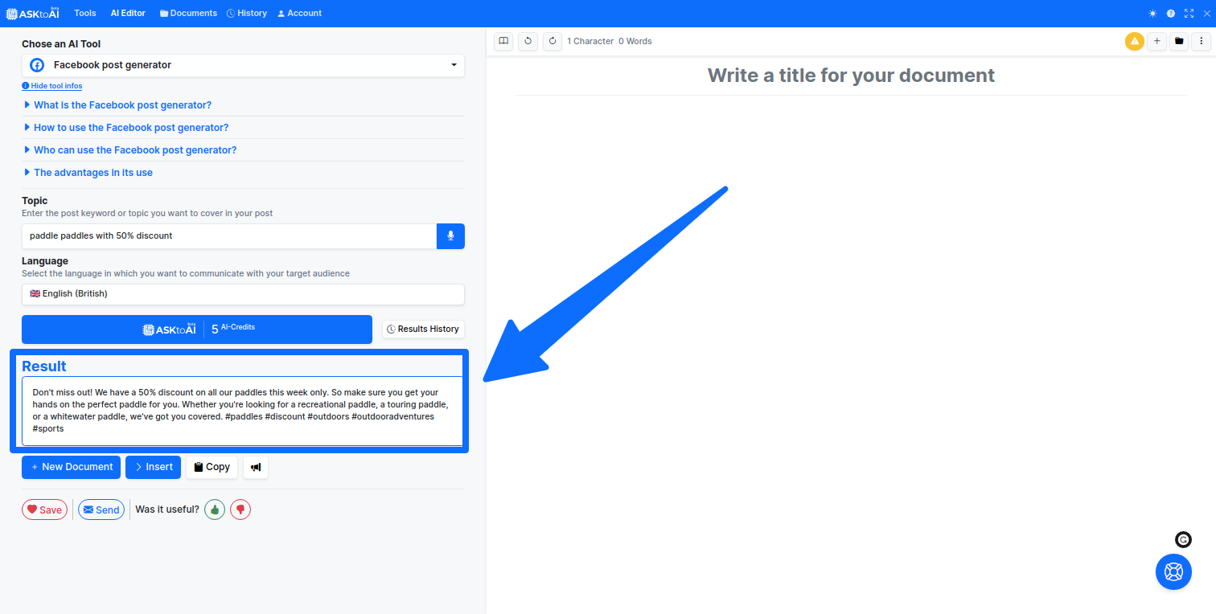Screen dimensions: 1216x614
Task: Give a thumbs up on the result
Action: click(x=214, y=509)
